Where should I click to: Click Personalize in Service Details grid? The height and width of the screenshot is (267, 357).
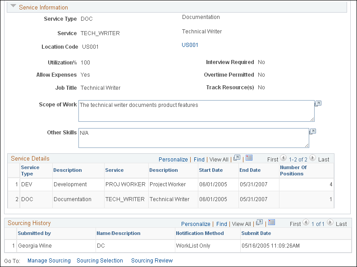pyautogui.click(x=173, y=160)
